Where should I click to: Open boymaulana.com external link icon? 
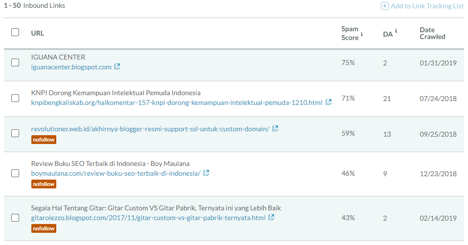(x=206, y=173)
